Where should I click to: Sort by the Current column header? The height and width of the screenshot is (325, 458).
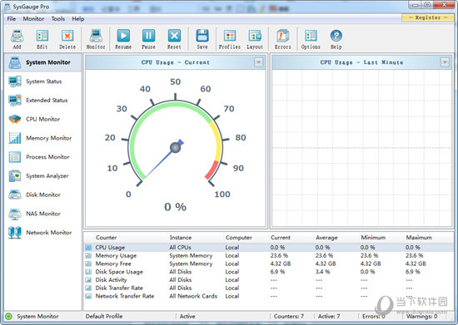tap(281, 238)
